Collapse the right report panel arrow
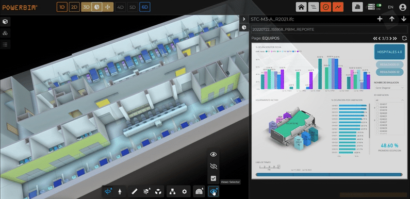Screen dimensions: 410x199 pyautogui.click(x=244, y=19)
